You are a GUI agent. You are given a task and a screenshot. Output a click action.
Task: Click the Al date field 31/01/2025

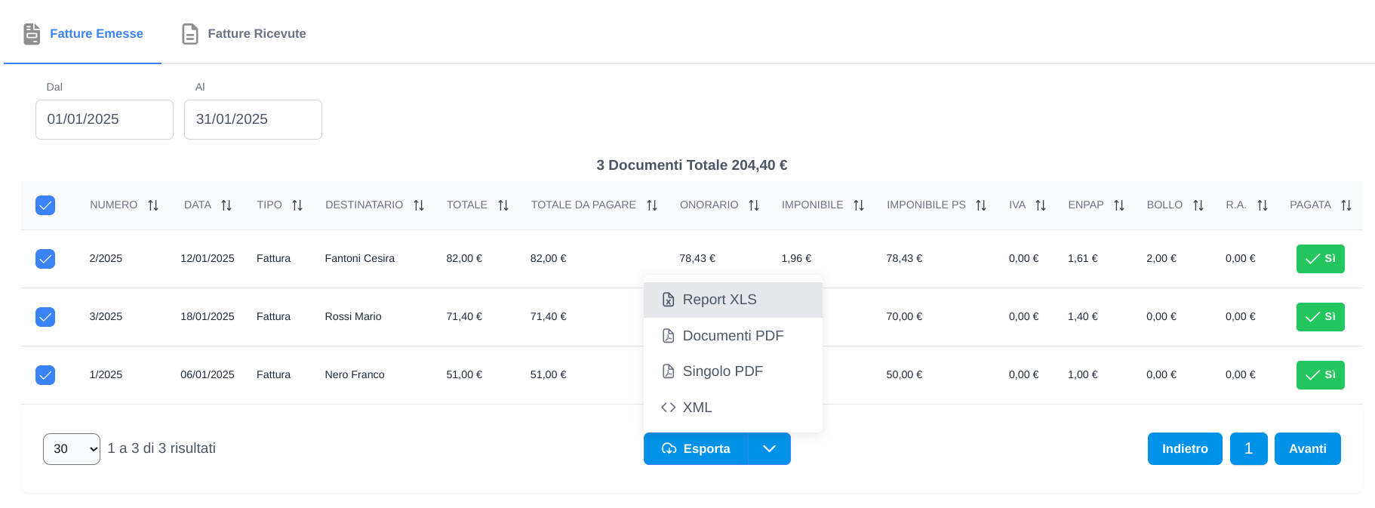point(253,119)
